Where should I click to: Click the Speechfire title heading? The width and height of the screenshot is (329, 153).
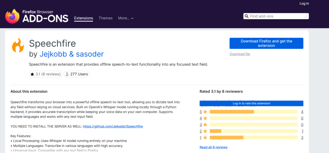click(x=52, y=44)
